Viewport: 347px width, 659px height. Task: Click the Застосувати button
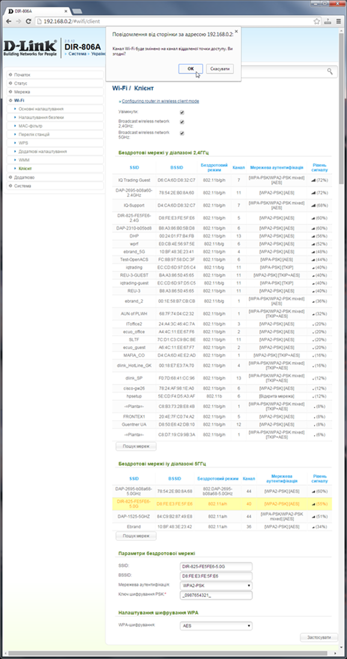tap(319, 637)
